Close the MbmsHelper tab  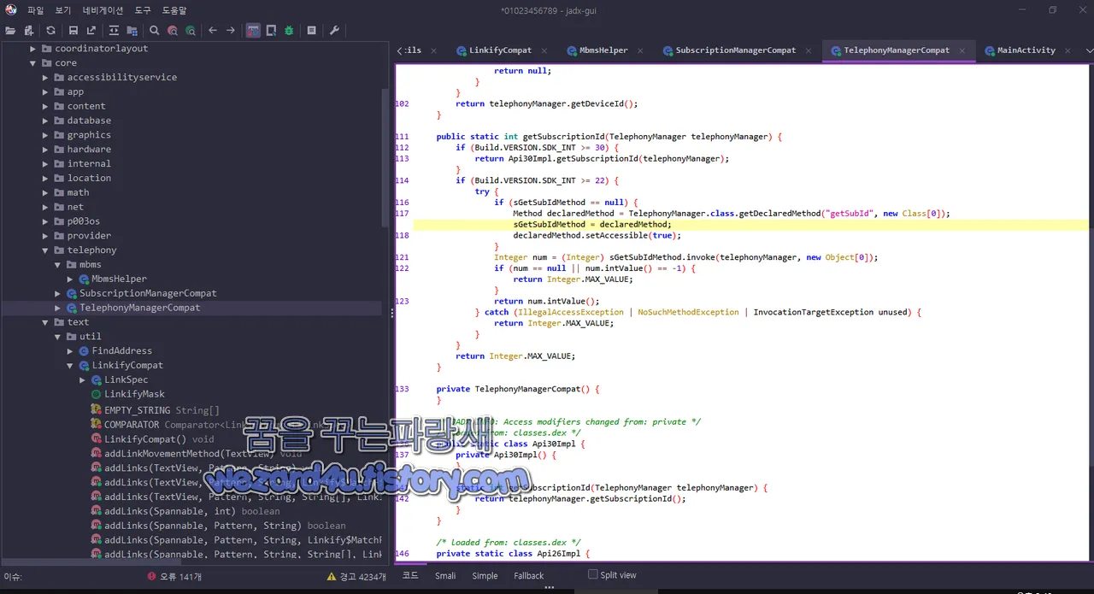641,50
